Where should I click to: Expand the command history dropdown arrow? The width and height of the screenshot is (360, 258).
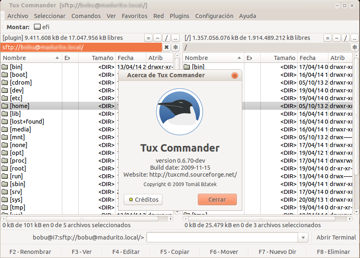coord(303,237)
